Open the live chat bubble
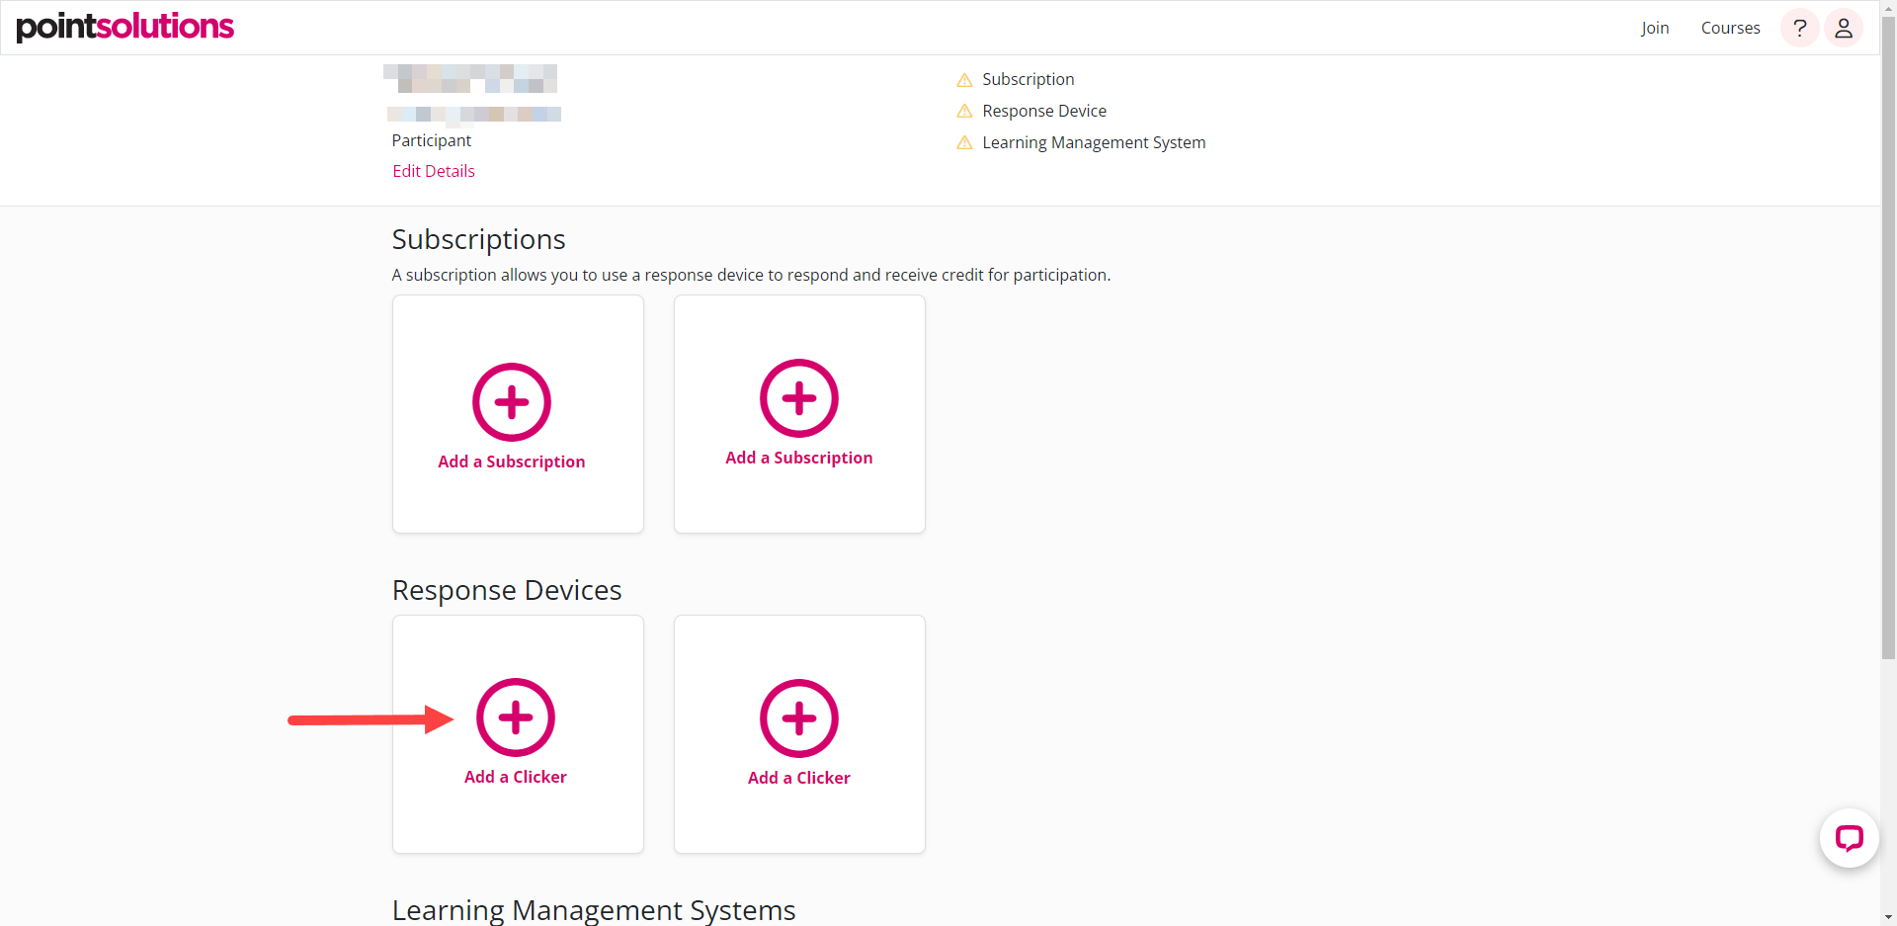Image resolution: width=1897 pixels, height=926 pixels. [1850, 838]
